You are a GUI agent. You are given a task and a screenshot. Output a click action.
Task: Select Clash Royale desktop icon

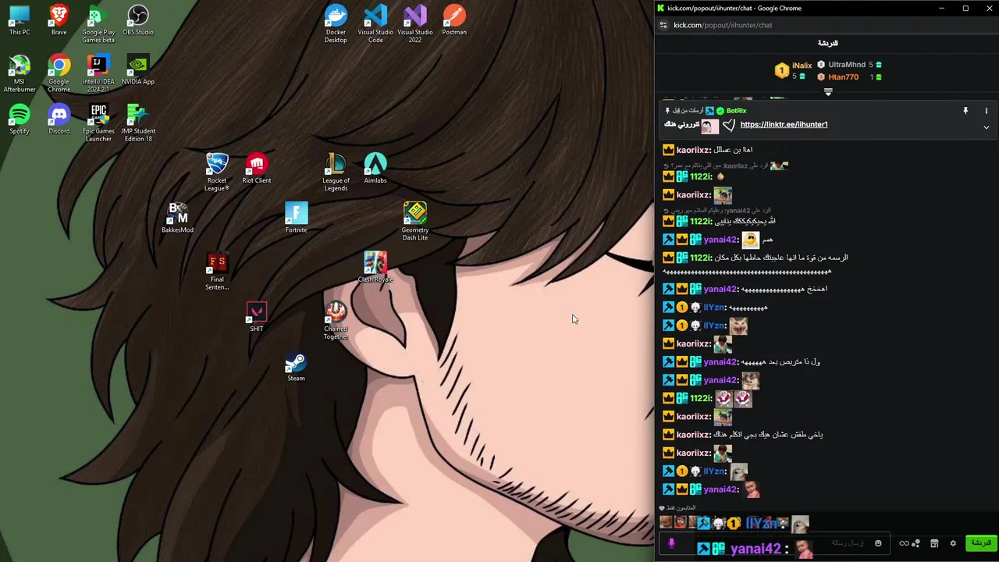[x=375, y=267]
